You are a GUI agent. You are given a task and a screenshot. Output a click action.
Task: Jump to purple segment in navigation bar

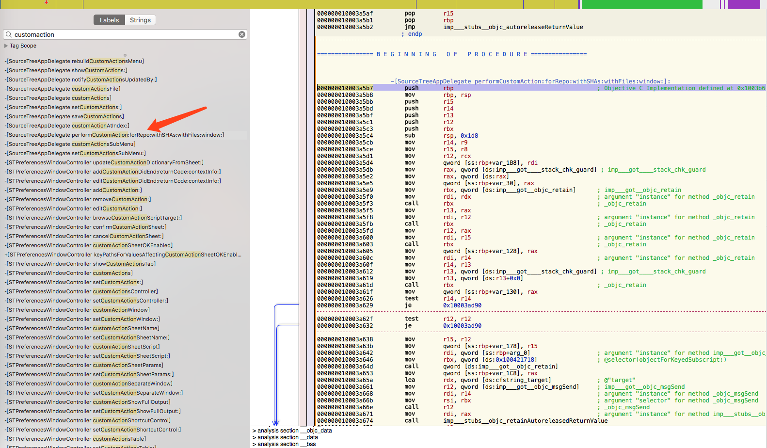coord(743,4)
